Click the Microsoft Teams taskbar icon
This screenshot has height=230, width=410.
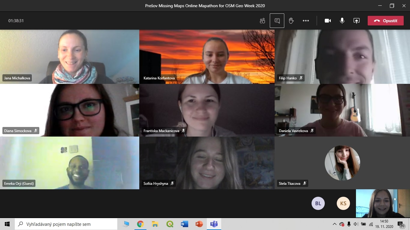[x=214, y=224]
